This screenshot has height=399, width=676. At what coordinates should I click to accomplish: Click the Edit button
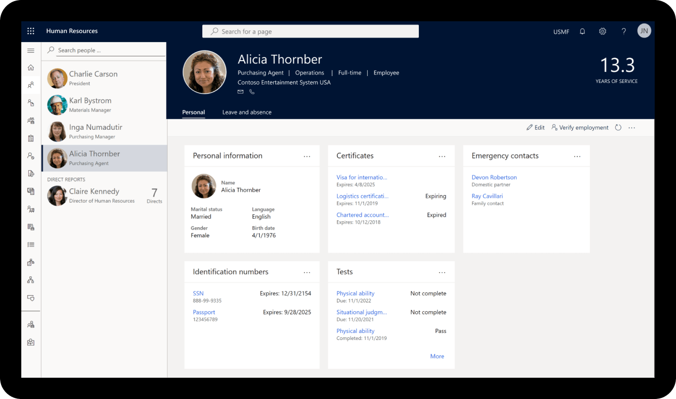click(535, 128)
